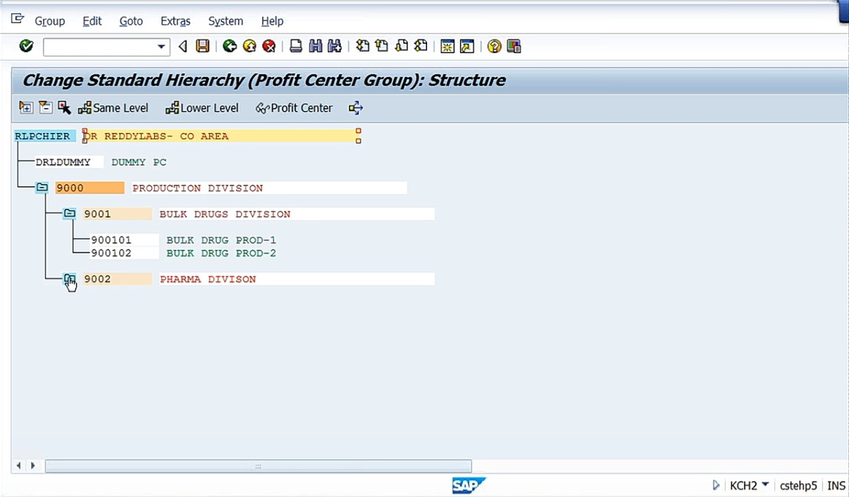This screenshot has width=849, height=497.
Task: Open the Extras menu
Action: (175, 21)
